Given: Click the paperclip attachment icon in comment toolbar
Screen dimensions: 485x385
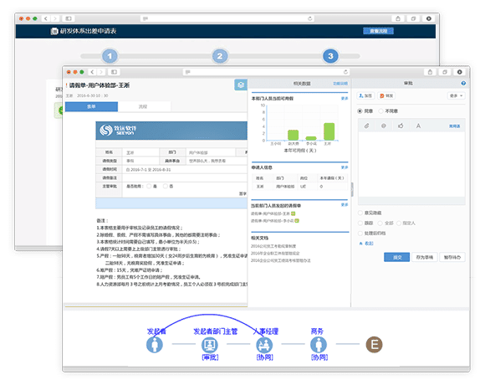Looking at the screenshot, I should point(367,126).
